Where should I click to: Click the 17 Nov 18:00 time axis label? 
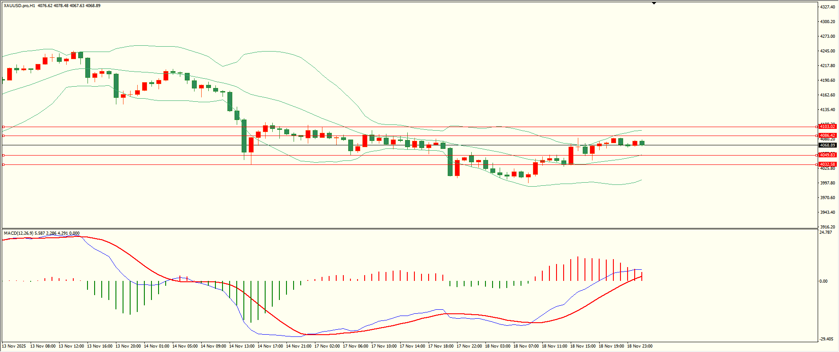point(441,346)
